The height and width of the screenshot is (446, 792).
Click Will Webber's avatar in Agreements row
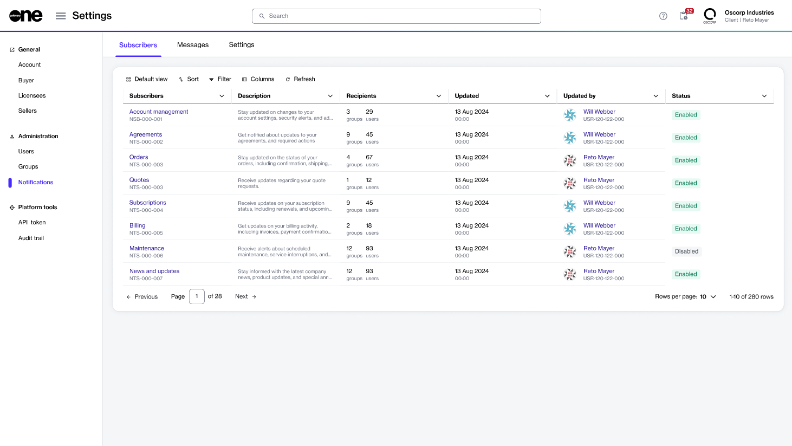[x=570, y=138]
